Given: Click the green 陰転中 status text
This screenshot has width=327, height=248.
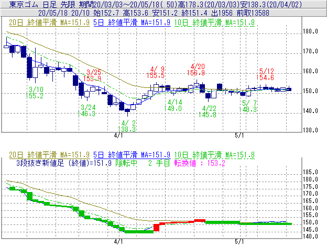Looking at the screenshot, I should pos(126,163).
